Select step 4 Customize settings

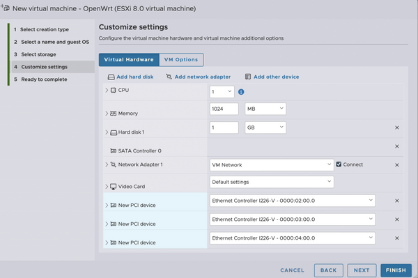point(53,67)
